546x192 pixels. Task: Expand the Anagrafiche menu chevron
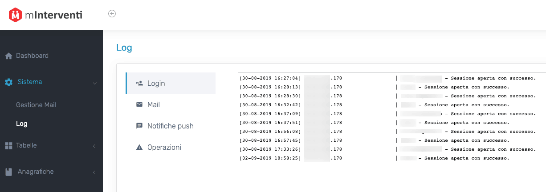click(94, 172)
